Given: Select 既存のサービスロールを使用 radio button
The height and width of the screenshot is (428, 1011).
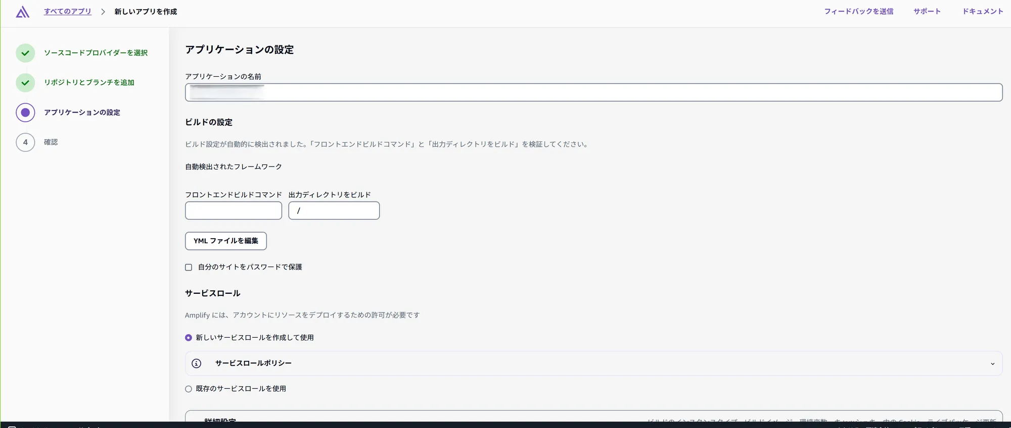Looking at the screenshot, I should coord(189,389).
